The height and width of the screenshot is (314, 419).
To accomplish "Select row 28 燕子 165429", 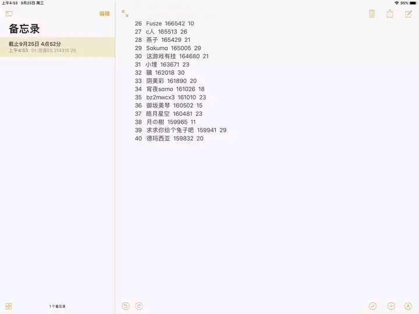I will click(x=162, y=40).
